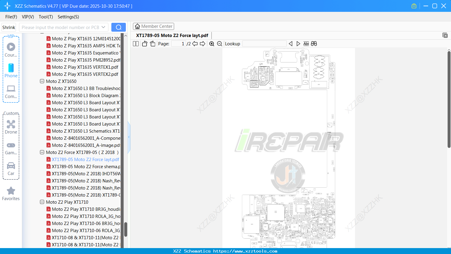The width and height of the screenshot is (451, 254).
Task: Go to previous page arrow
Action: 195,44
